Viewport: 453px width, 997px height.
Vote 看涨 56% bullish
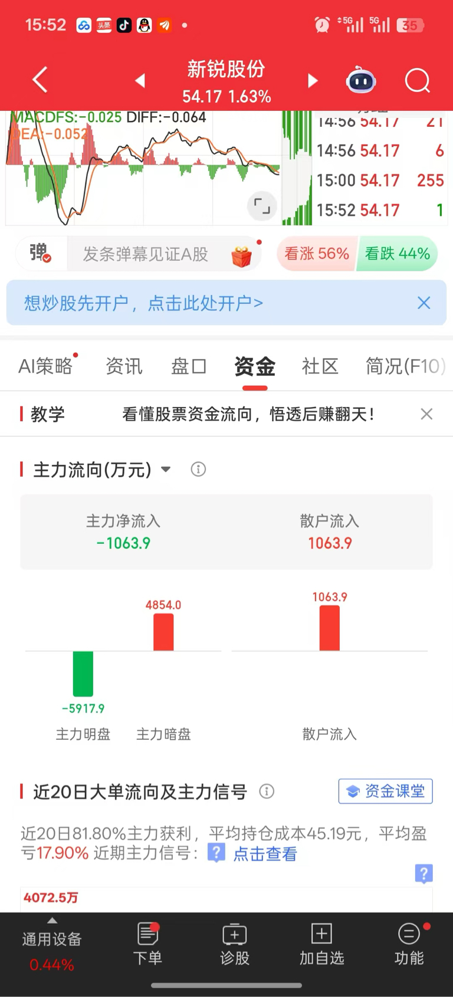(x=316, y=254)
